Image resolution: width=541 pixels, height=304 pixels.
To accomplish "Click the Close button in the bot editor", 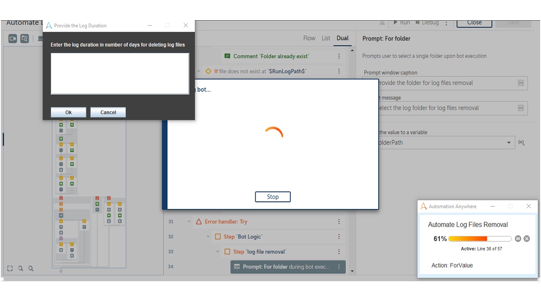I will click(474, 23).
